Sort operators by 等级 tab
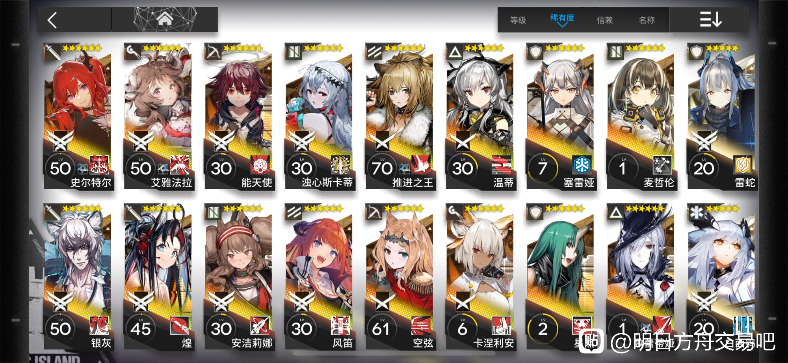The height and width of the screenshot is (363, 788). tap(518, 20)
